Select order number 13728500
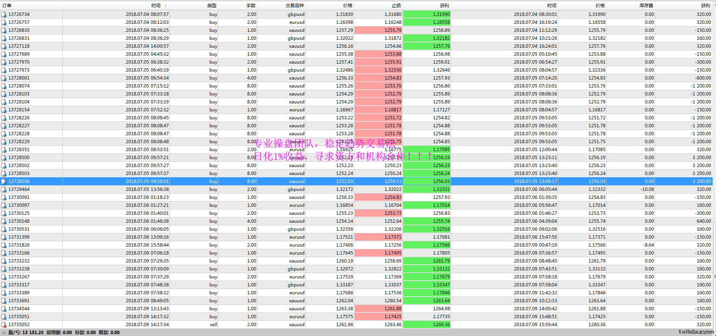The height and width of the screenshot is (336, 716). click(19, 158)
